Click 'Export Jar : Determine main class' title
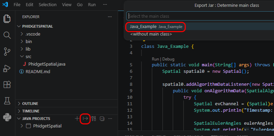The image size is (274, 136). click(227, 5)
